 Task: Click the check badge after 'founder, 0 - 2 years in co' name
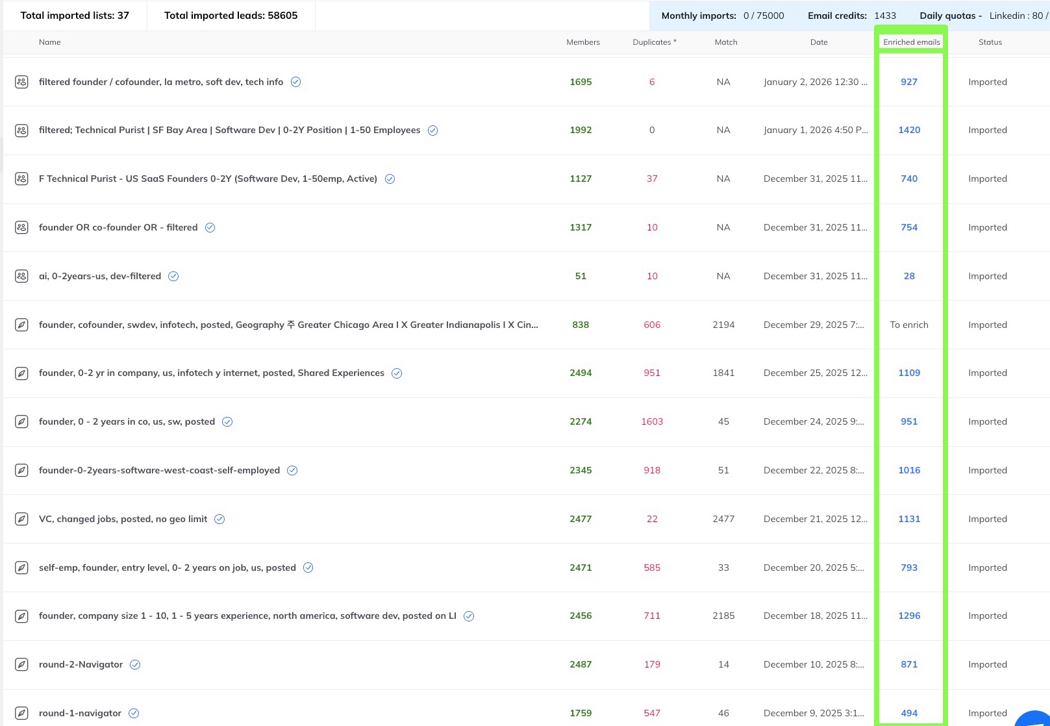click(x=227, y=421)
